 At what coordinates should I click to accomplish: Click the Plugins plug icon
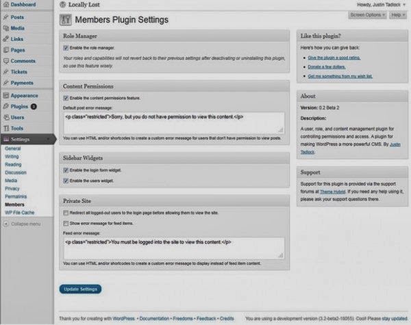pos(6,106)
